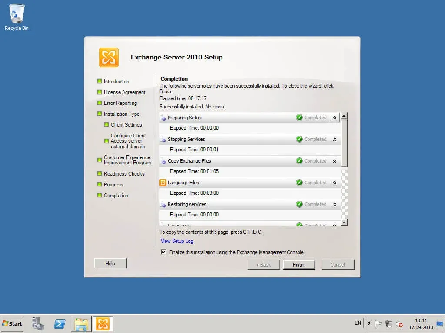Click the Language Files orange icon

(163, 183)
